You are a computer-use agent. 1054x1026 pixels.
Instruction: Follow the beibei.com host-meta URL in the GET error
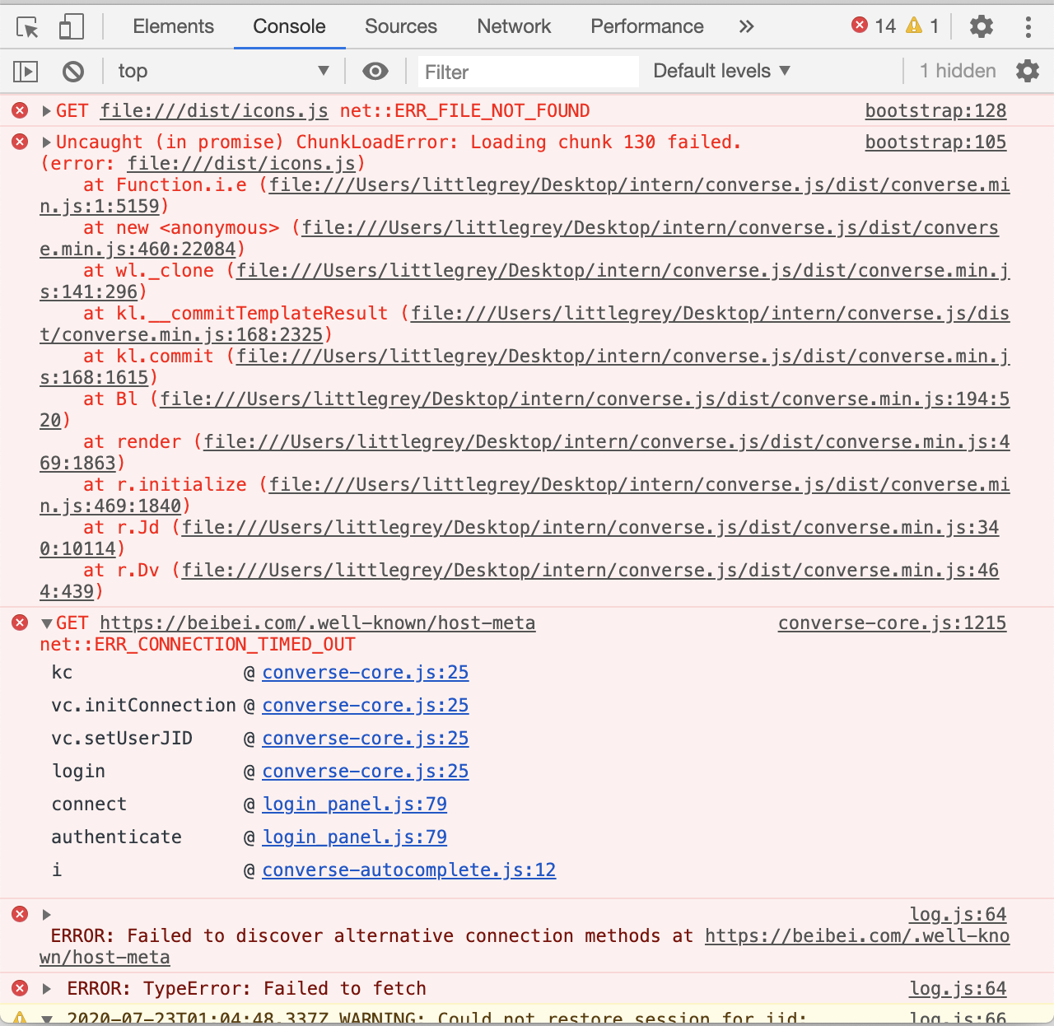click(x=317, y=623)
